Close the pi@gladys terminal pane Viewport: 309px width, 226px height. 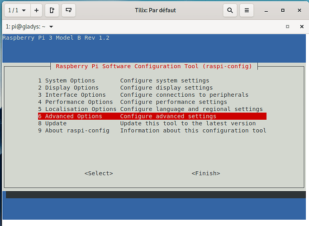pos(302,27)
